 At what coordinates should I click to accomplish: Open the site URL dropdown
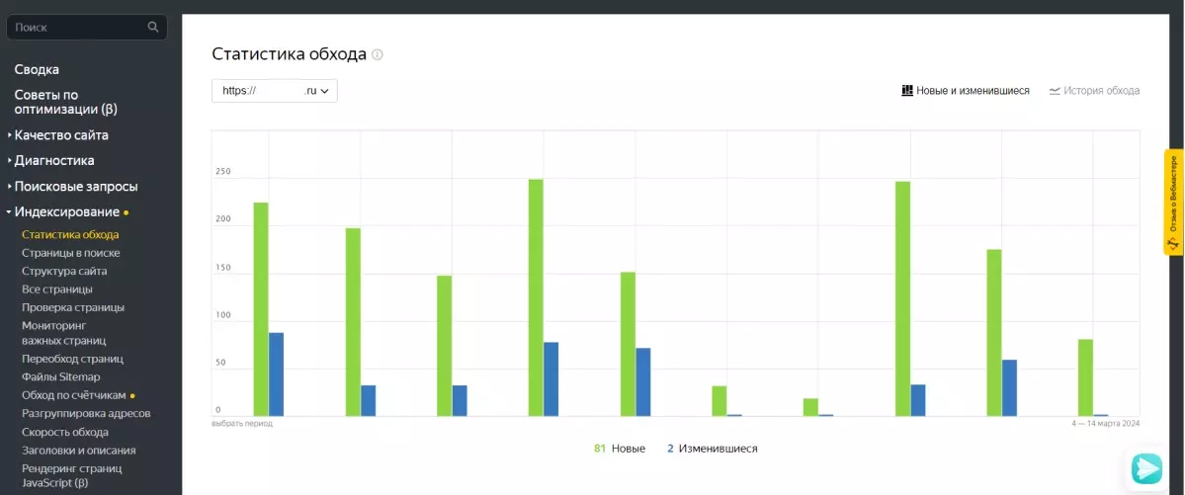(275, 91)
